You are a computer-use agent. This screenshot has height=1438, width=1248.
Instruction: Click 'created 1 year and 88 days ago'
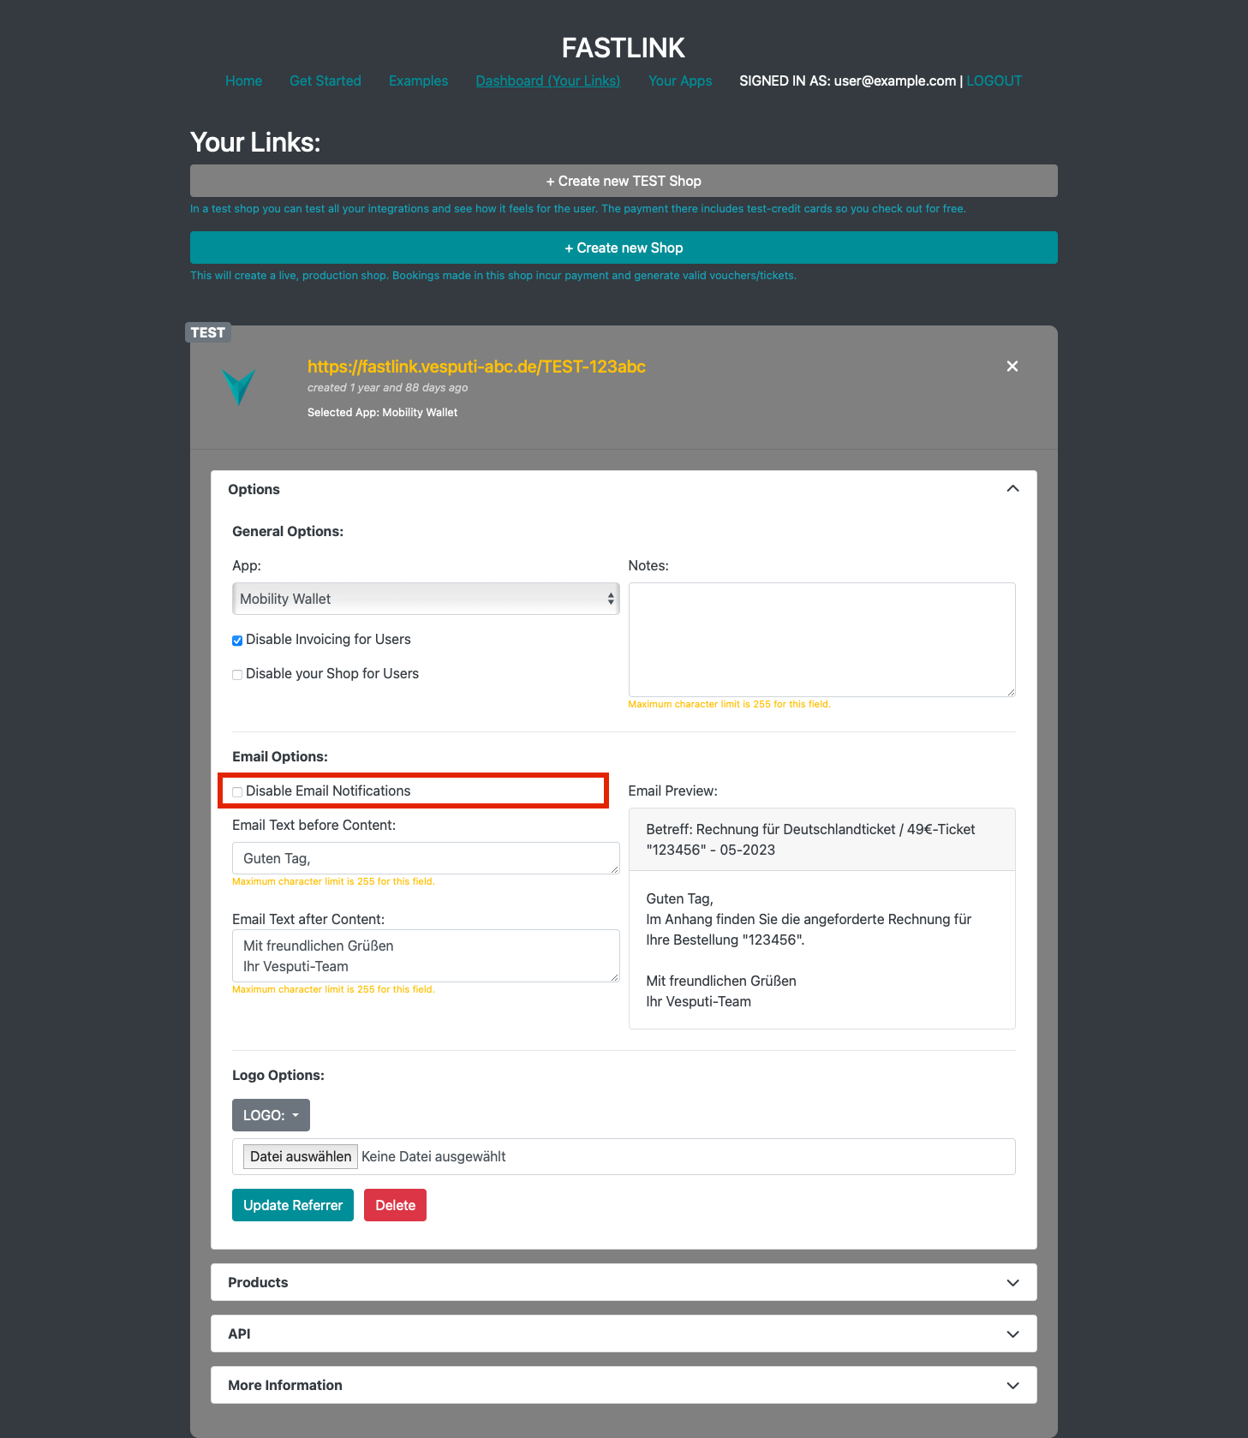(x=388, y=387)
